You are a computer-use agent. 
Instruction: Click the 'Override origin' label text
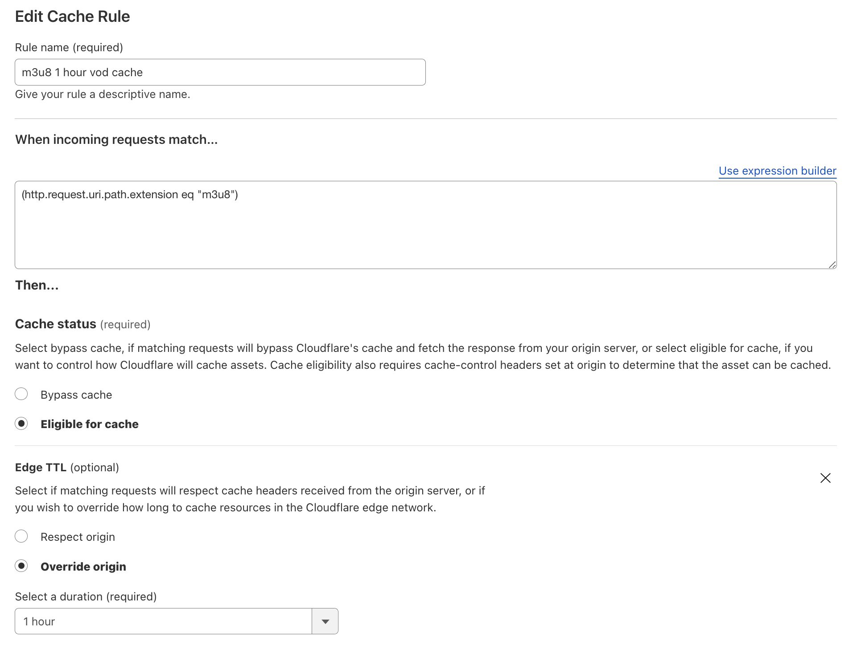click(83, 567)
